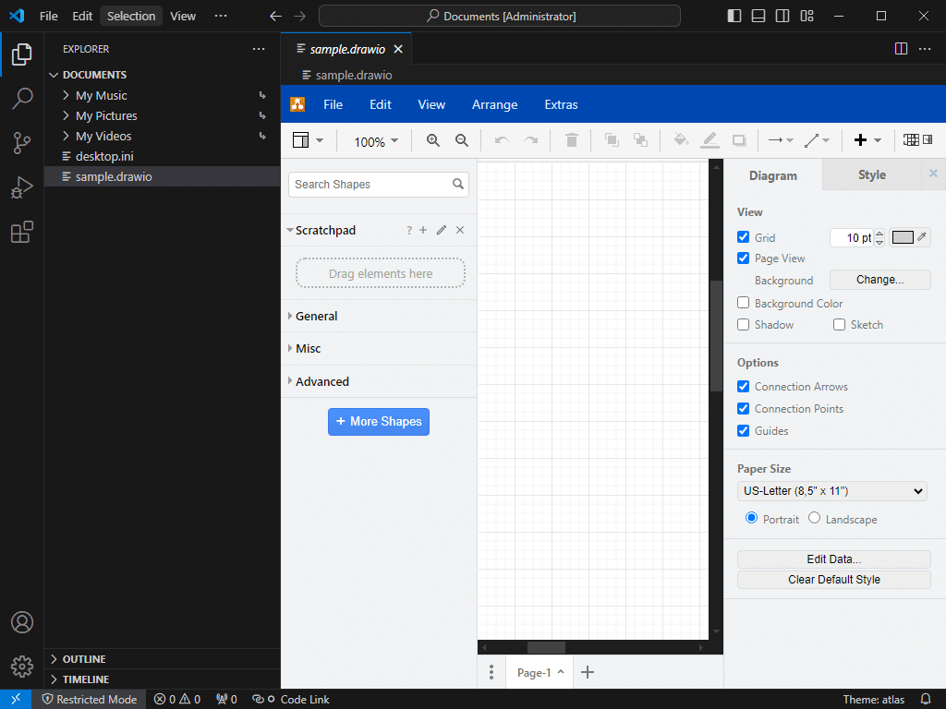This screenshot has width=946, height=709.
Task: Expand the My Music folder
Action: (162, 95)
